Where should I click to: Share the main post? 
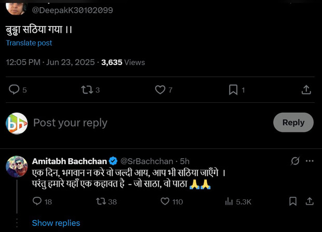306,90
